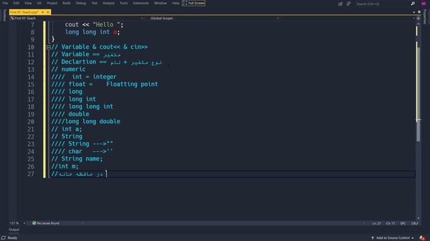430x241 pixels.
Task: Open the Properties side panel
Action: [x=425, y=16]
